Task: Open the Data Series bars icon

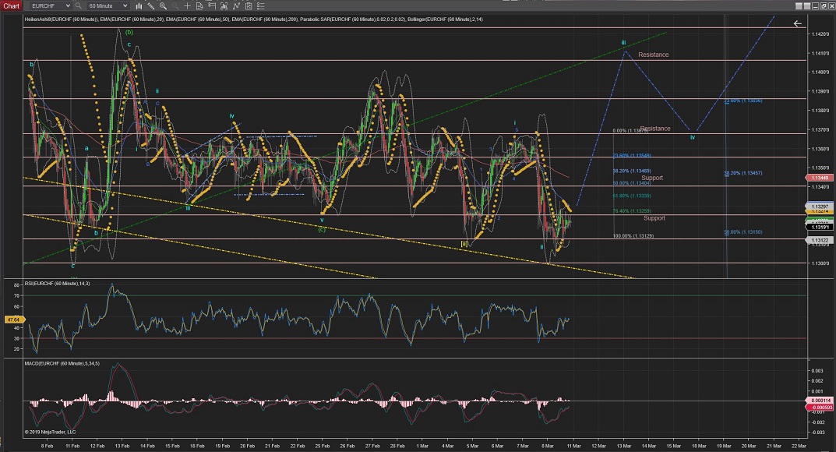Action: point(224,6)
